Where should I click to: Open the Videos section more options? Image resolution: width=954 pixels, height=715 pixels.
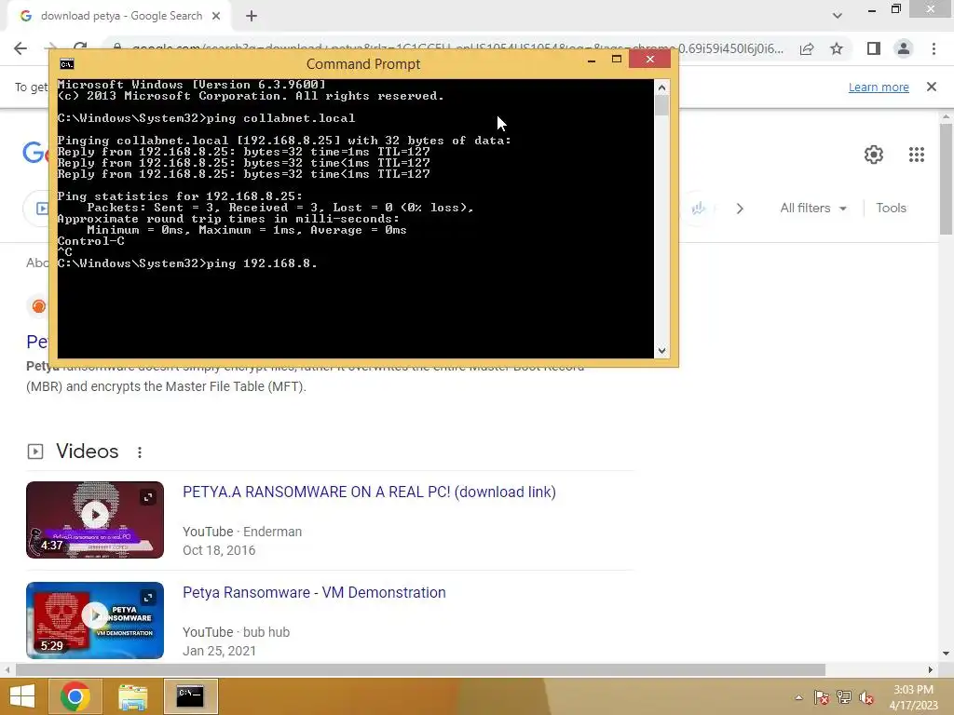pos(140,452)
